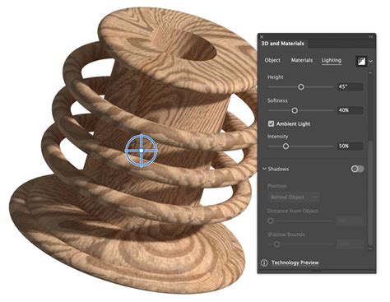
Task: Click the panel scrollbar up arrow
Action: click(370, 73)
